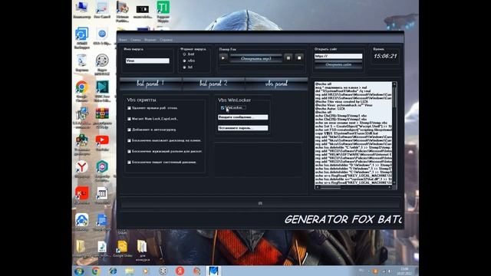Click the WinLocker password input field
Viewport: 491px width, 276px height.
point(243,128)
